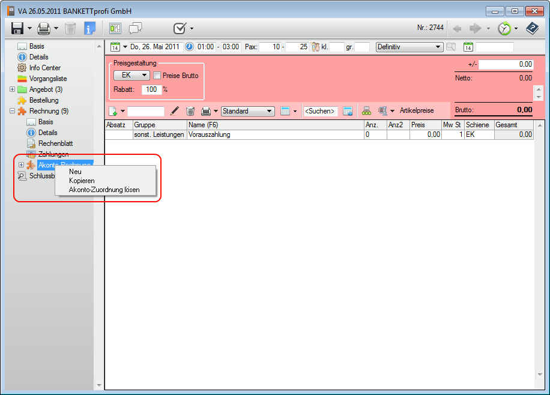This screenshot has width=550, height=395.
Task: Choose Neu from the context menu
Action: [76, 172]
